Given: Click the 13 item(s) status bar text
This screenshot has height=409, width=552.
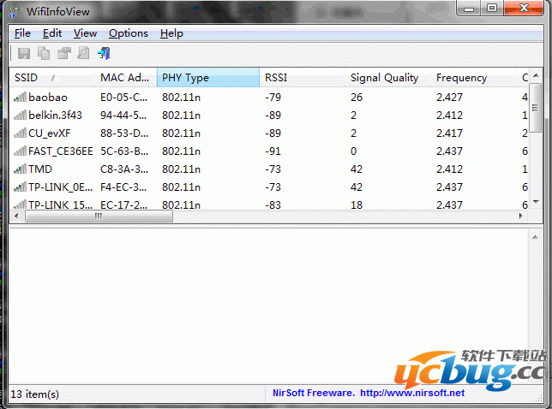Looking at the screenshot, I should coord(34,394).
